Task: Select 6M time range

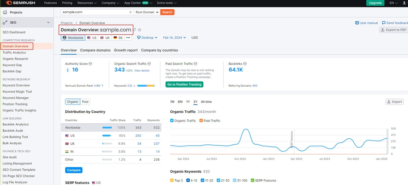Action: [180, 102]
